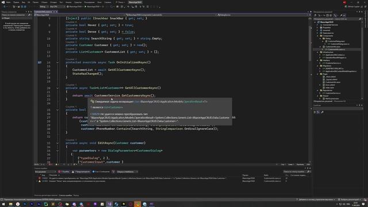Collapse the solution root node in Solution Explorer
368x207 pixels.
pyautogui.click(x=316, y=22)
